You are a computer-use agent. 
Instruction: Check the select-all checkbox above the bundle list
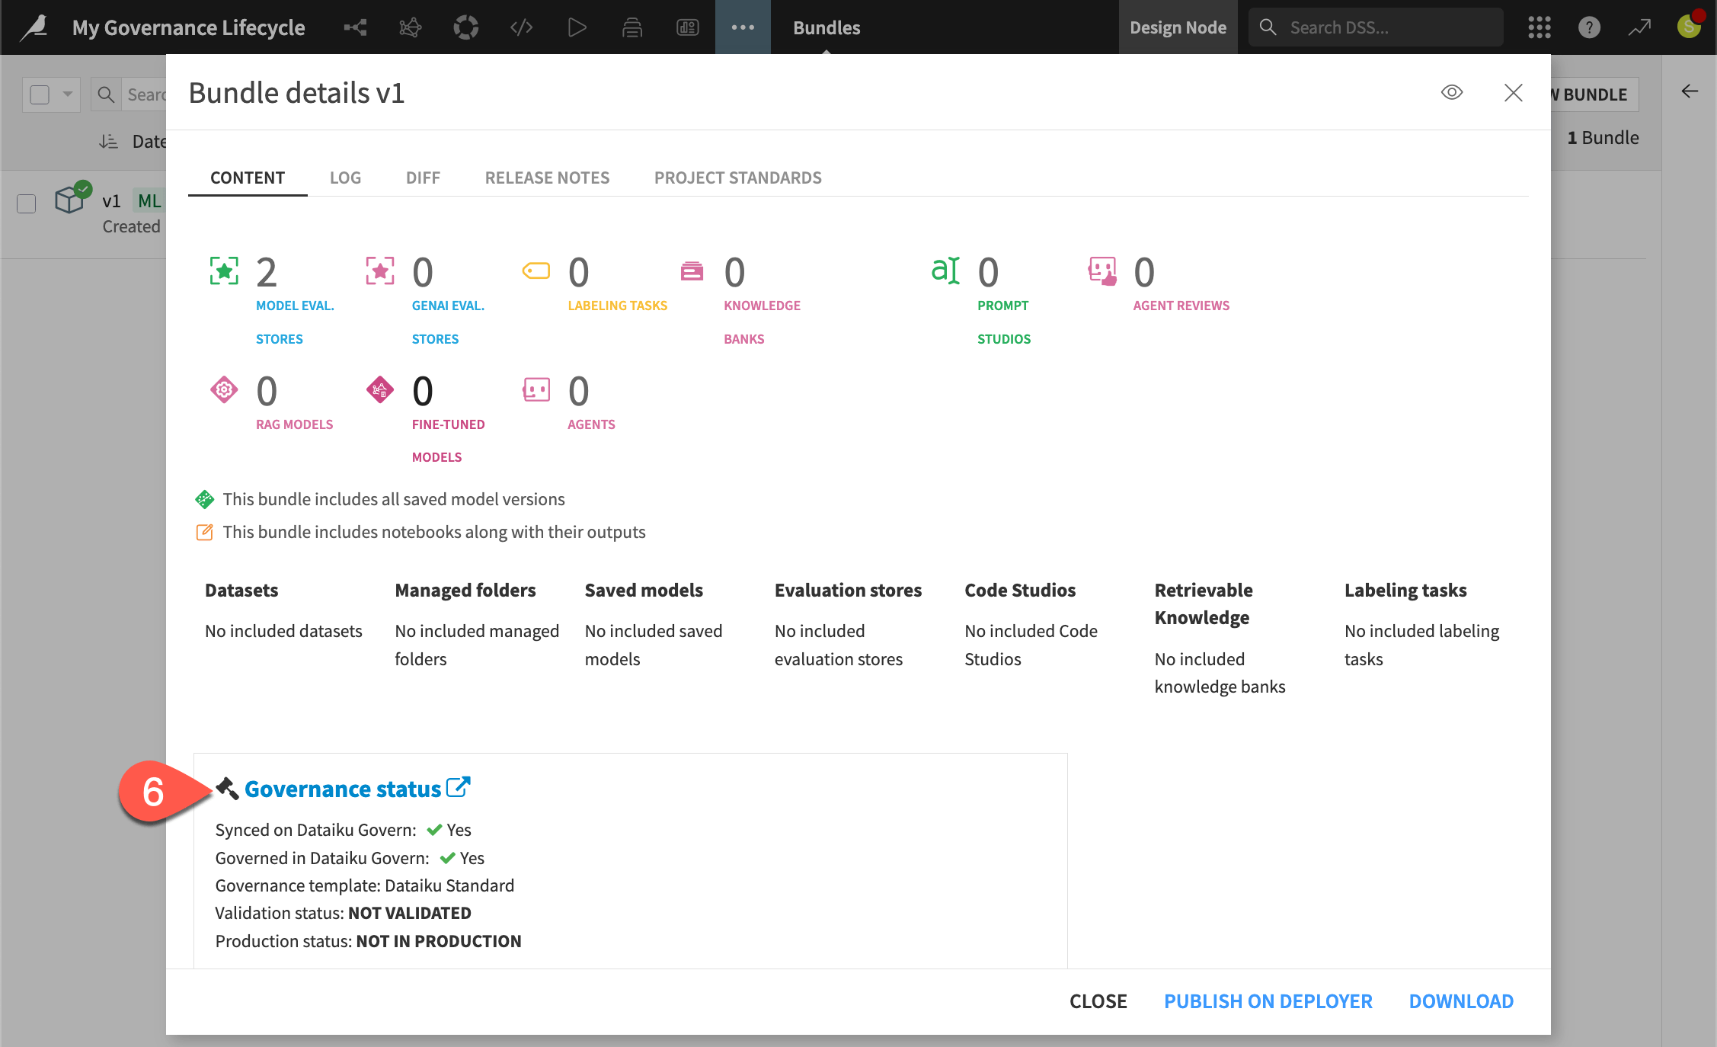(x=40, y=94)
